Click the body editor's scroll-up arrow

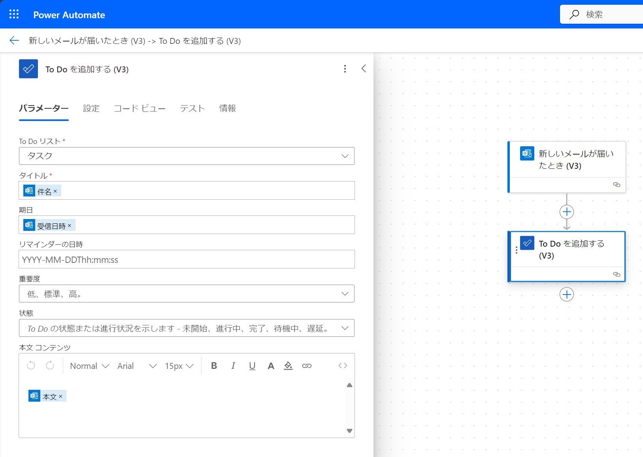349,385
